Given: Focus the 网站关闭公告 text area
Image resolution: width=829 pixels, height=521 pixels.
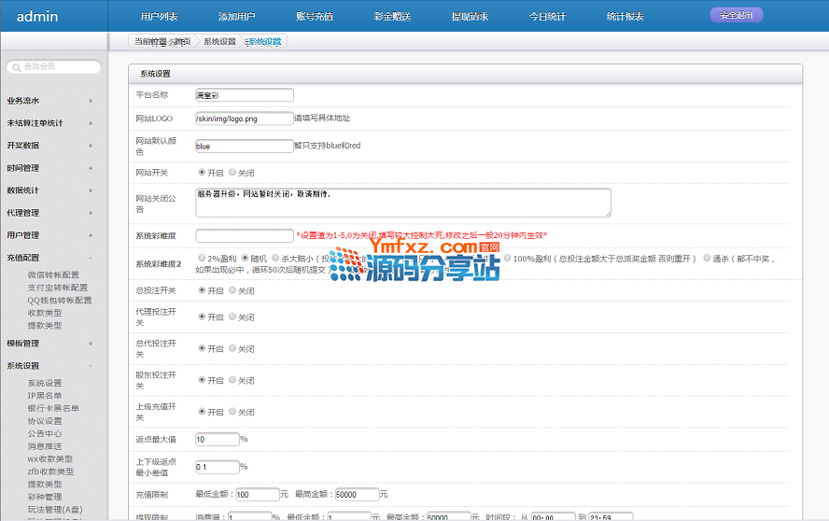Looking at the screenshot, I should (402, 202).
